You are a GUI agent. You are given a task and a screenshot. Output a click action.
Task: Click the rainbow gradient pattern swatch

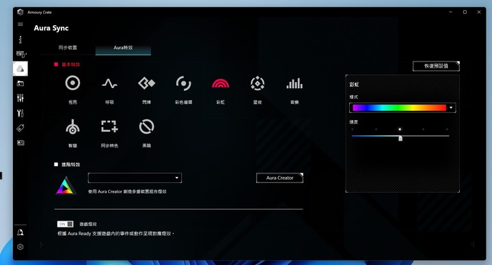click(x=400, y=108)
